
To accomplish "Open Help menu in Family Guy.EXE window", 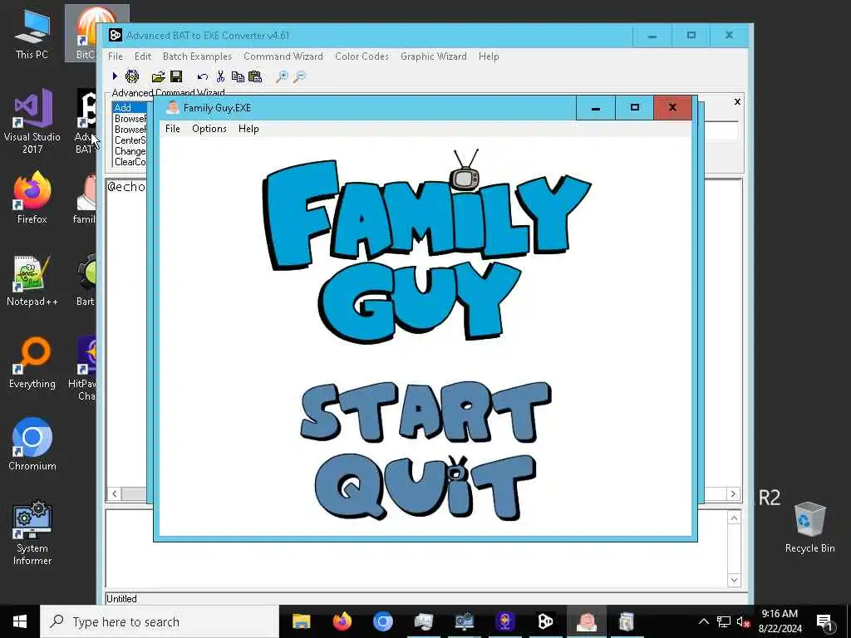I will (x=248, y=129).
